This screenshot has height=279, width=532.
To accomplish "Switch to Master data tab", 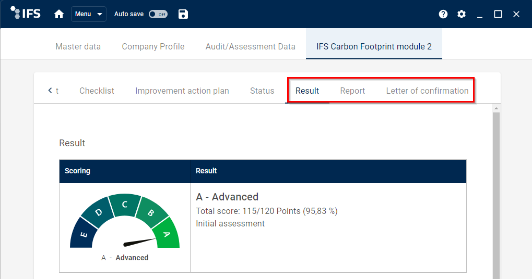I will [78, 46].
